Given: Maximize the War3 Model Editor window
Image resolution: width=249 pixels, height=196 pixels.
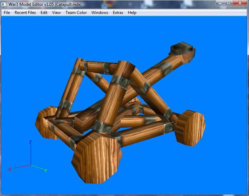Looking at the screenshot, I should coord(229,3).
